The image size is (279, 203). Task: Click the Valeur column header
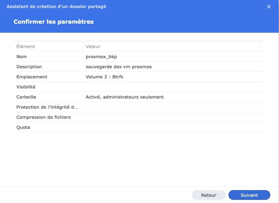93,46
